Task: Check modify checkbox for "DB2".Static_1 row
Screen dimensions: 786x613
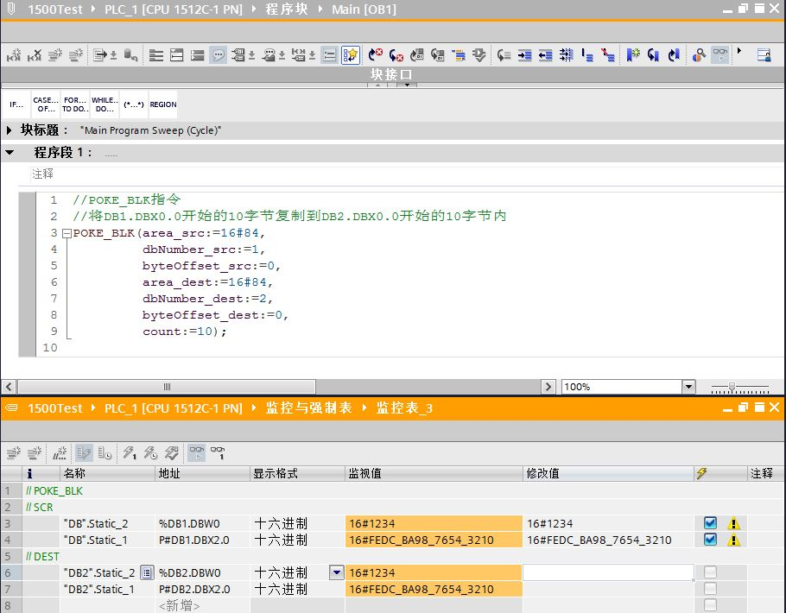Action: pos(710,589)
